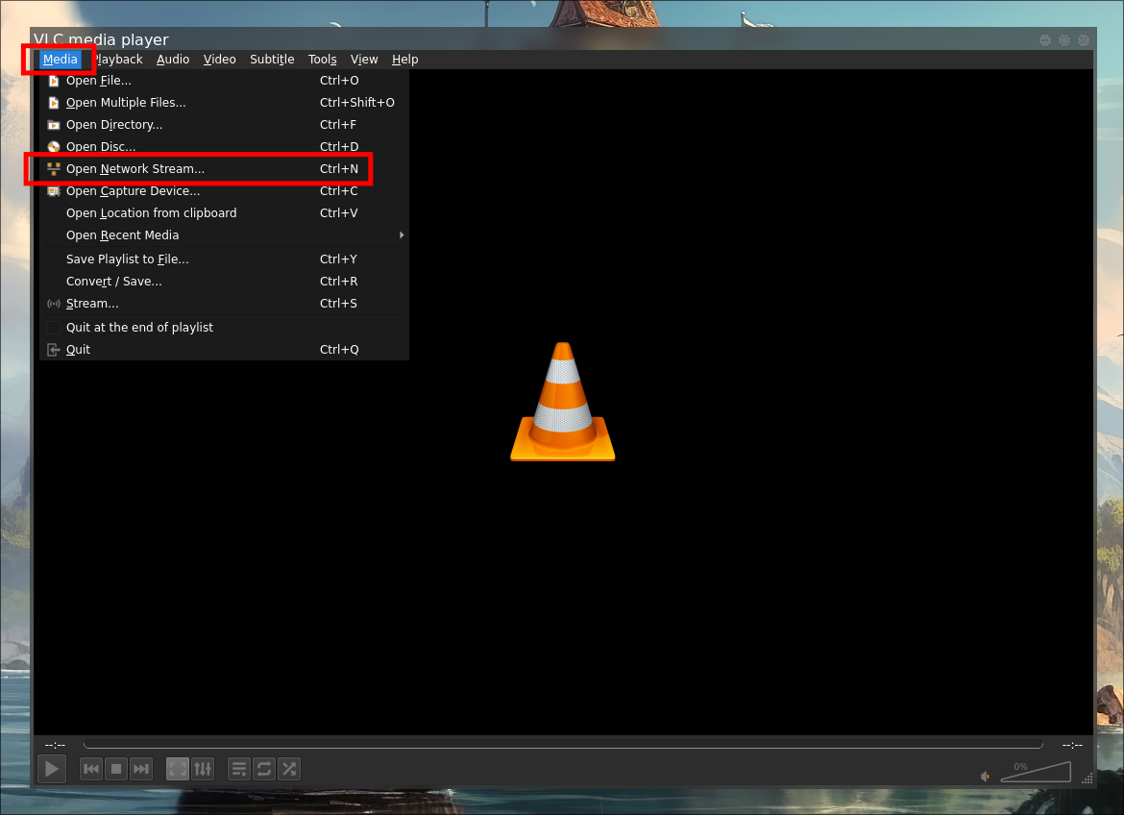The height and width of the screenshot is (815, 1124).
Task: Jump to previous media track
Action: click(91, 769)
